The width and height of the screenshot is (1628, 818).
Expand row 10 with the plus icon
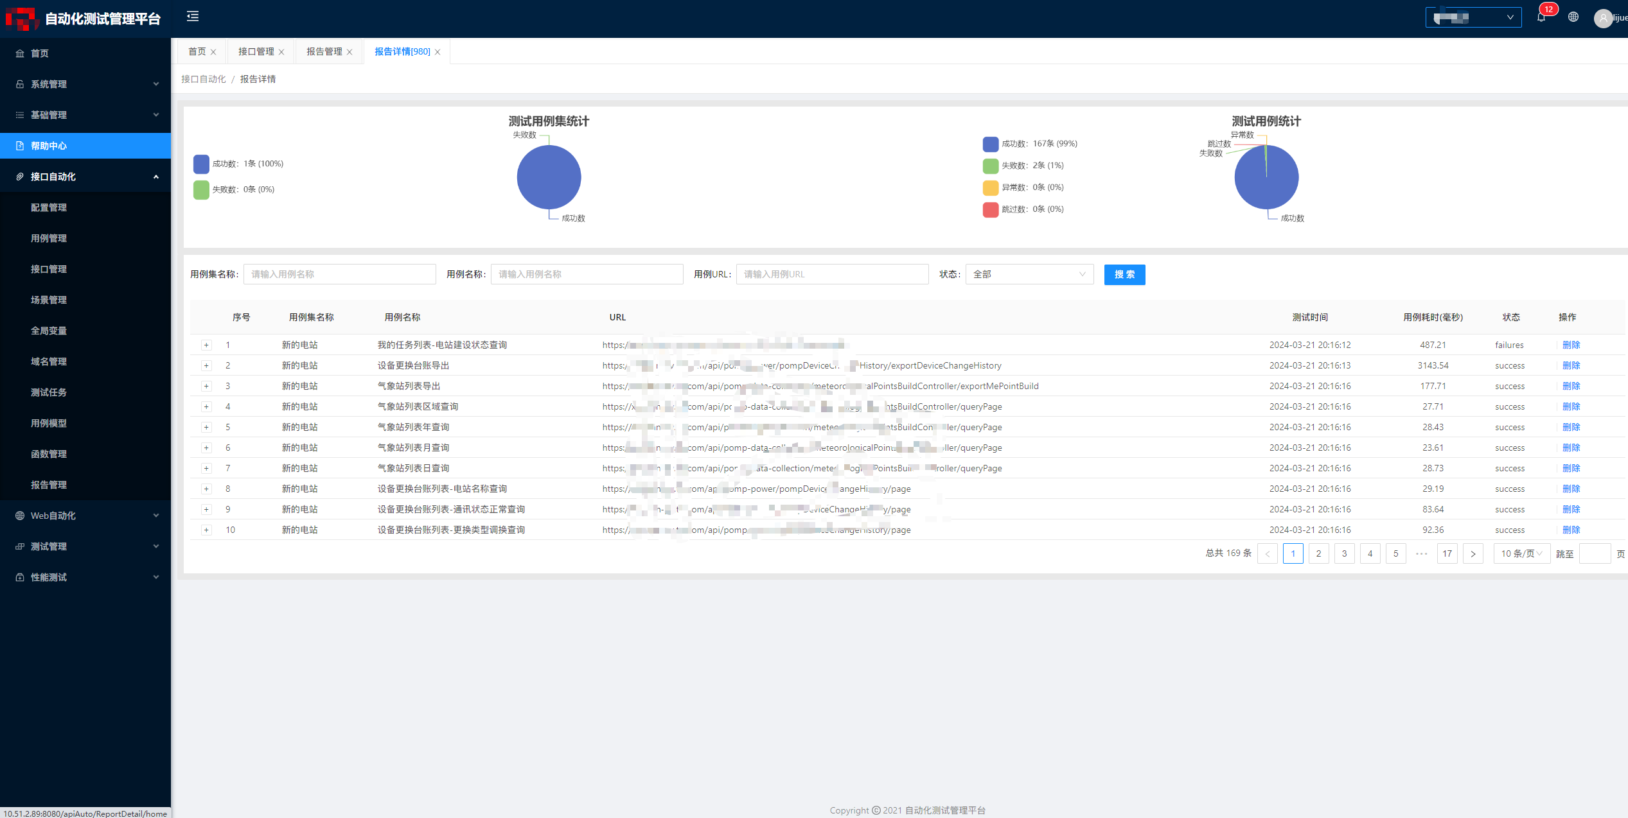pyautogui.click(x=206, y=530)
